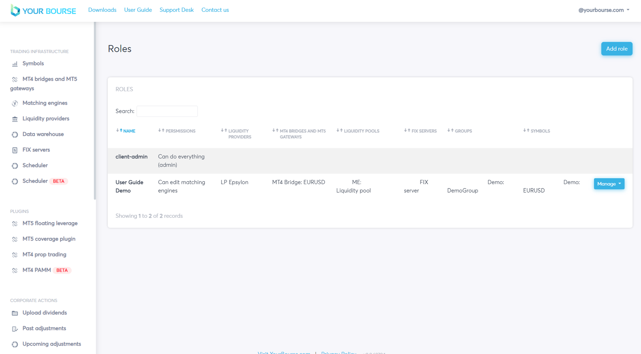Click 'MT4 Bridge: EURUSD' cell
The height and width of the screenshot is (354, 641).
pyautogui.click(x=299, y=182)
